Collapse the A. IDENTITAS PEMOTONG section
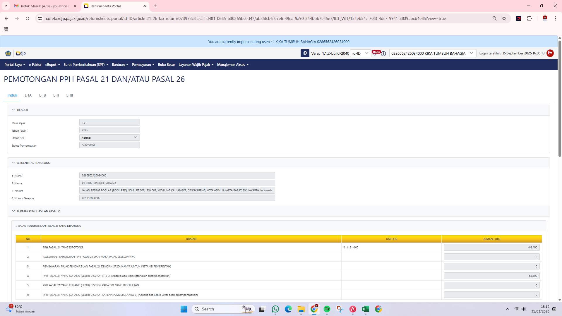The height and width of the screenshot is (316, 562). (x=13, y=162)
